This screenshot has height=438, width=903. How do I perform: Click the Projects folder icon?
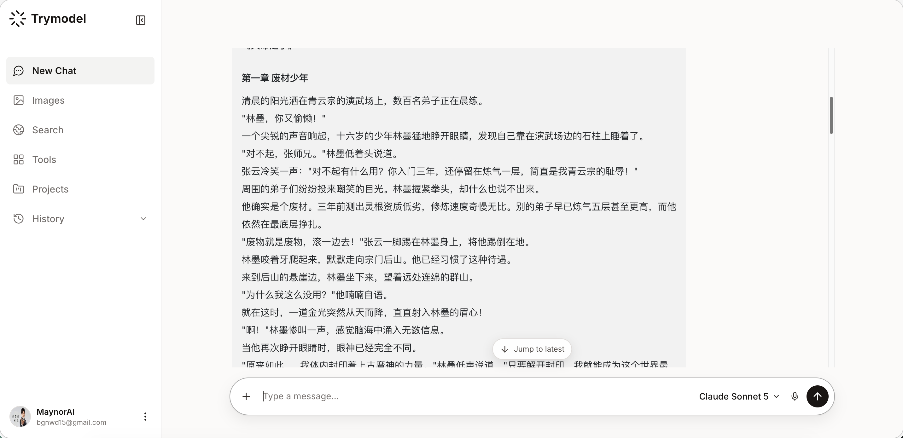[x=19, y=189]
